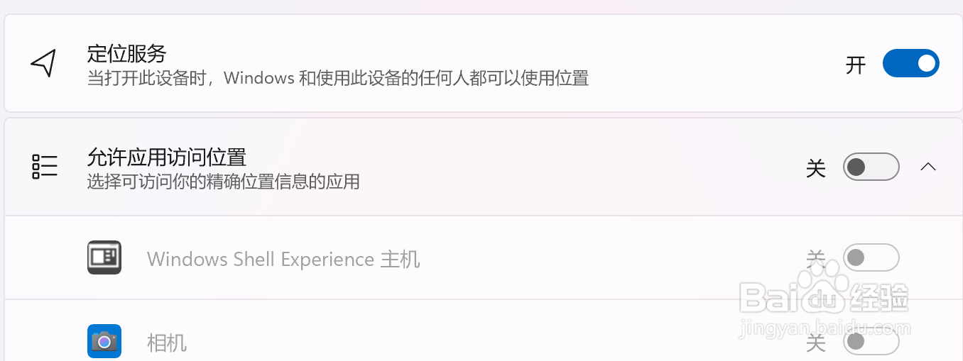Turn off the 定位服务 location services toggle
This screenshot has height=361, width=963.
point(911,63)
